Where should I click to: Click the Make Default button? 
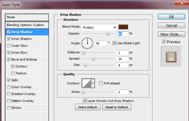point(88,107)
